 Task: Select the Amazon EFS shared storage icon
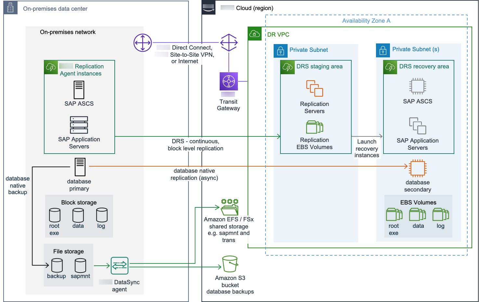point(230,207)
